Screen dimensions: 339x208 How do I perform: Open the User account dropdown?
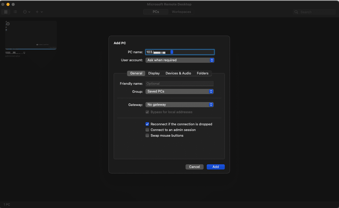click(x=180, y=60)
